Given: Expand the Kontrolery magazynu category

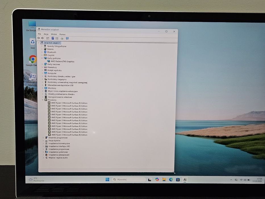Looking at the screenshot, I should pos(42,79).
